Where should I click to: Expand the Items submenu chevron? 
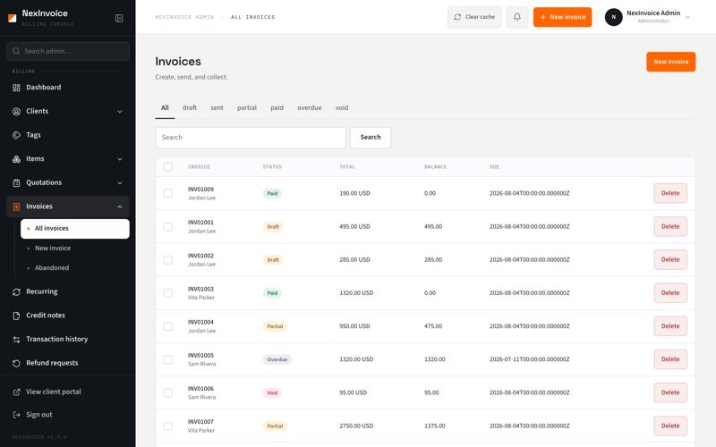tap(120, 159)
